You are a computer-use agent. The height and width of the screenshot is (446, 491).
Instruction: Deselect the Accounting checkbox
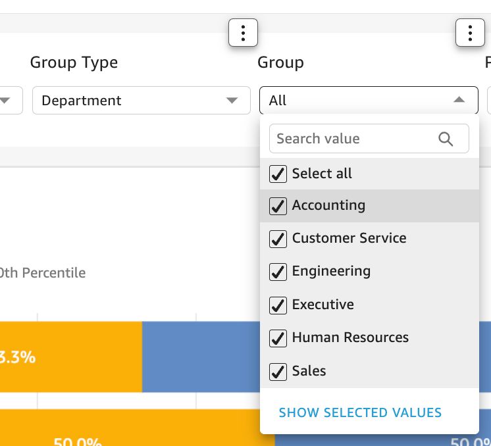[278, 206]
